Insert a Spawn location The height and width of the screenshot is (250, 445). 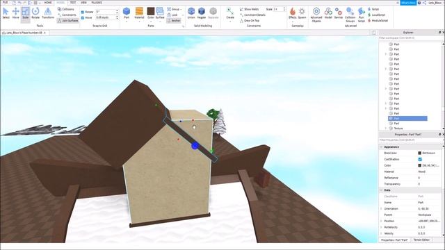(302, 13)
